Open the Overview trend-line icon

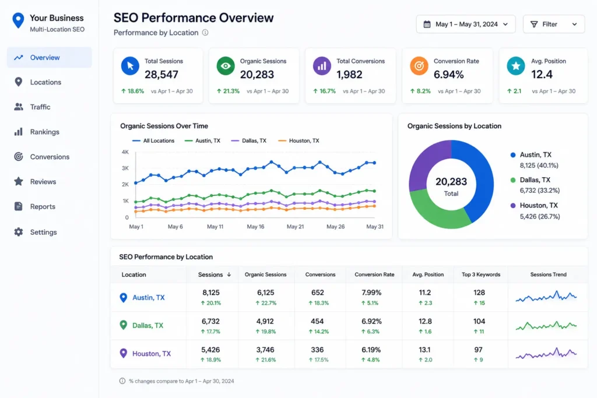18,58
